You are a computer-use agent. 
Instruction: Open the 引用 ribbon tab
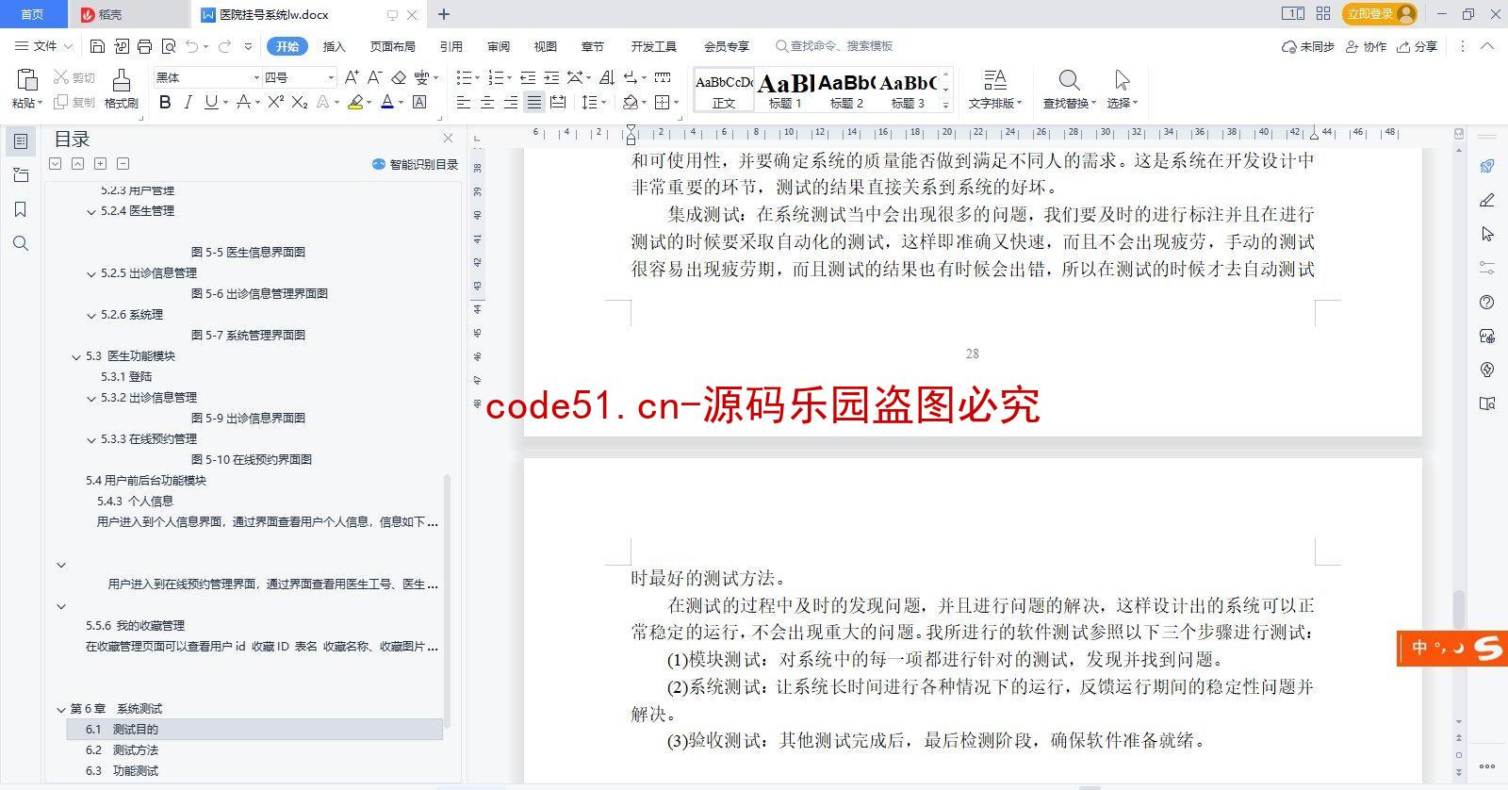[x=451, y=46]
